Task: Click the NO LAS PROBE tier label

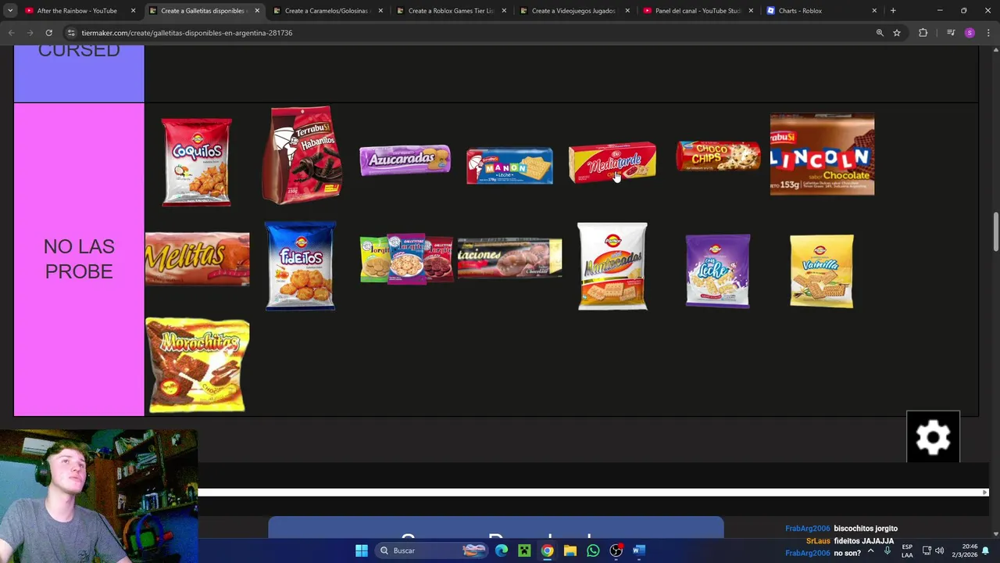Action: 79,259
